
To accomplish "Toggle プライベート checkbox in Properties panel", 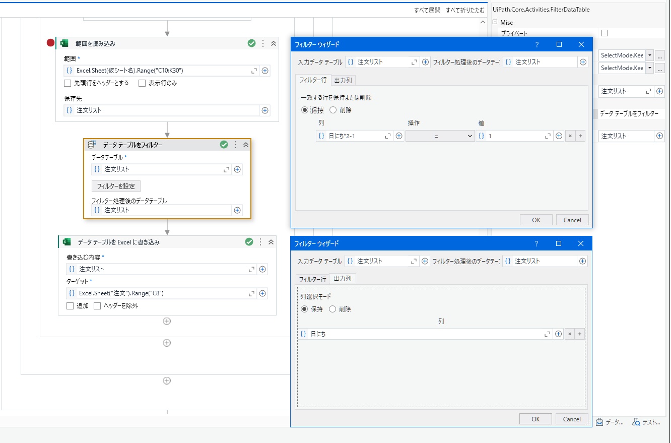I will (605, 33).
